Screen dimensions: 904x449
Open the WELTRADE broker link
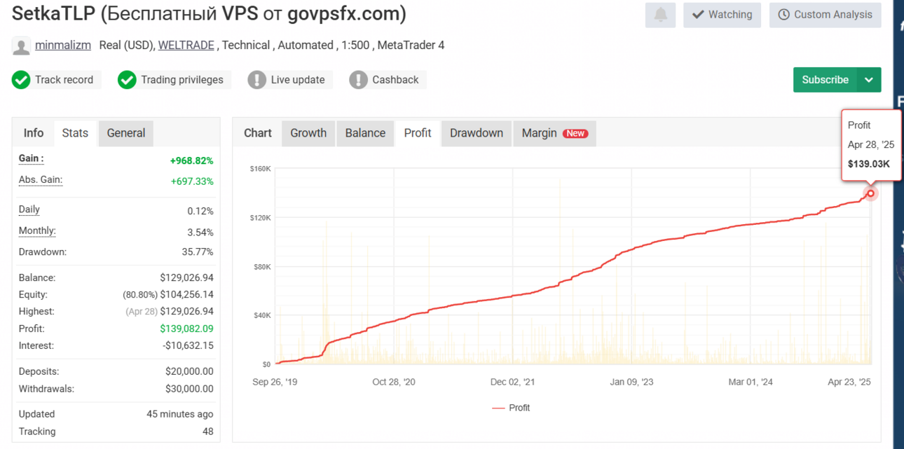tap(186, 45)
